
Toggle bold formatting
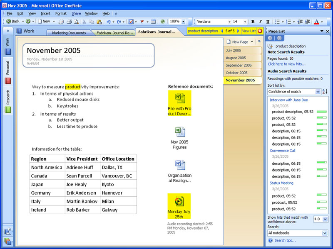coord(253,22)
